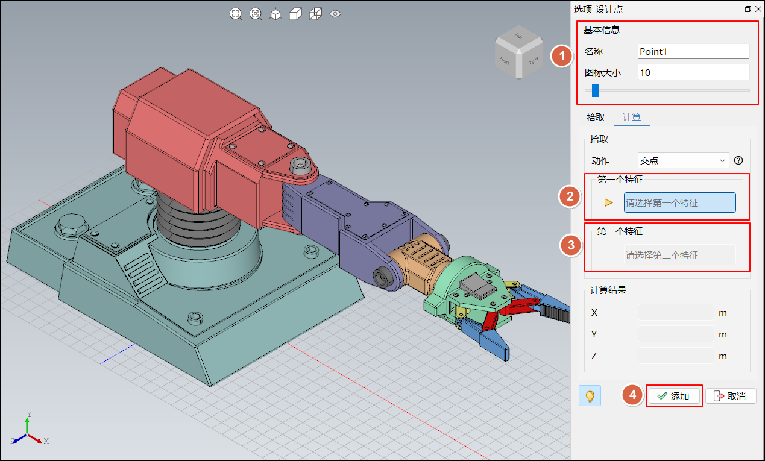Click the 名称 field containing Point1
The height and width of the screenshot is (461, 765).
[x=693, y=52]
